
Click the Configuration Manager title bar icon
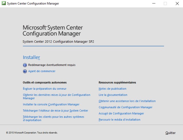point(3,3)
